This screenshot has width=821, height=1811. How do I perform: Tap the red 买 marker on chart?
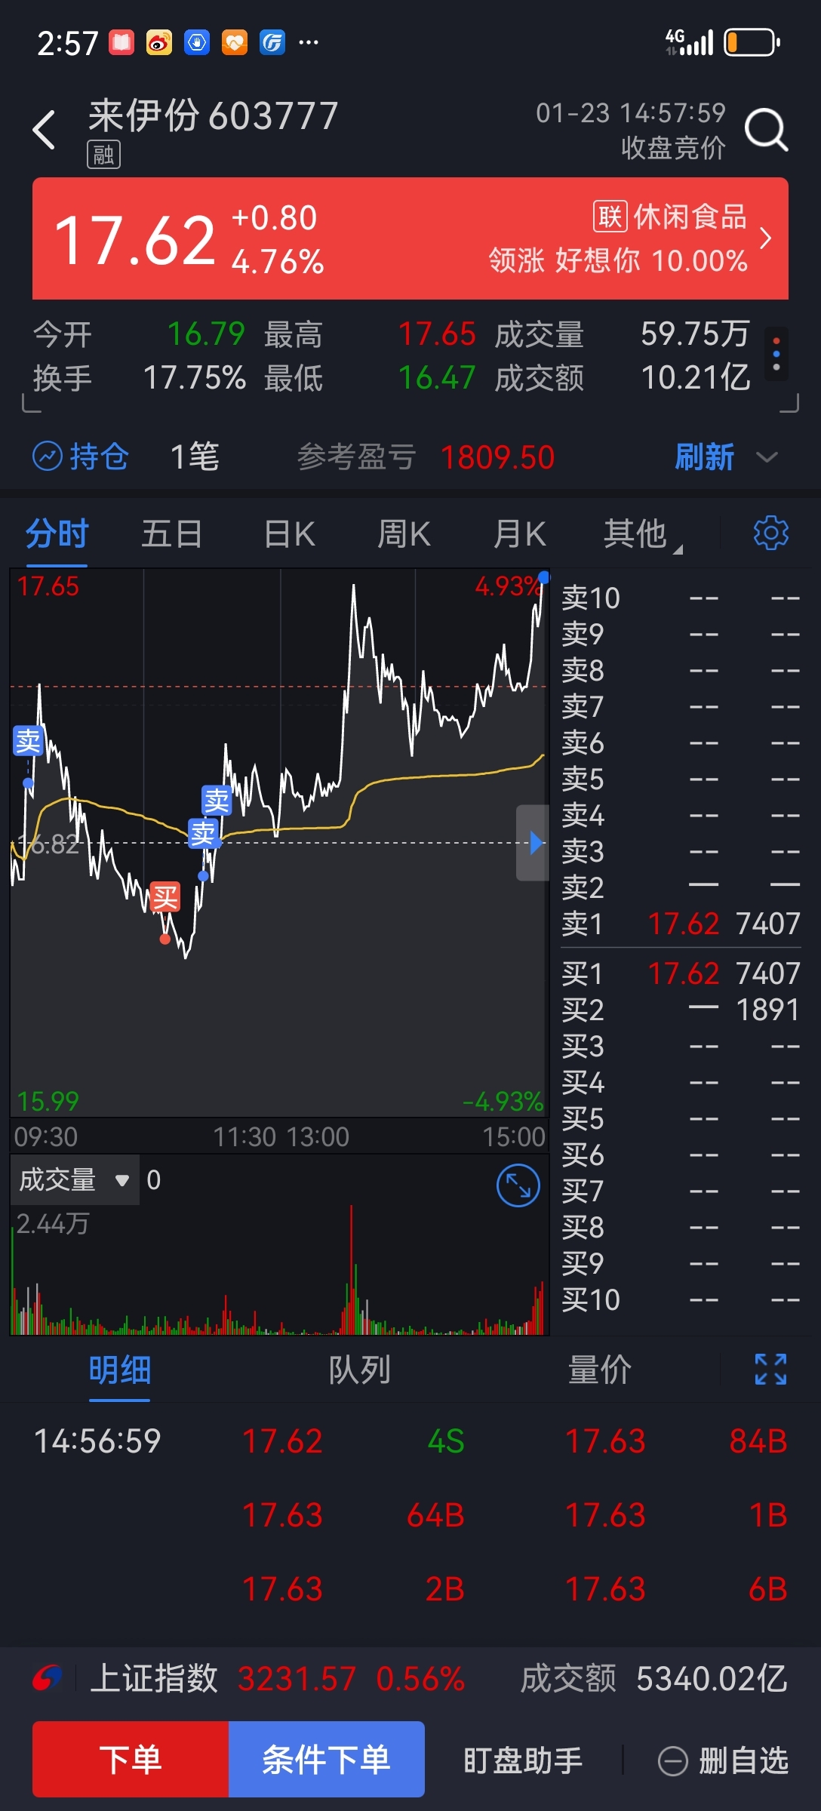165,897
